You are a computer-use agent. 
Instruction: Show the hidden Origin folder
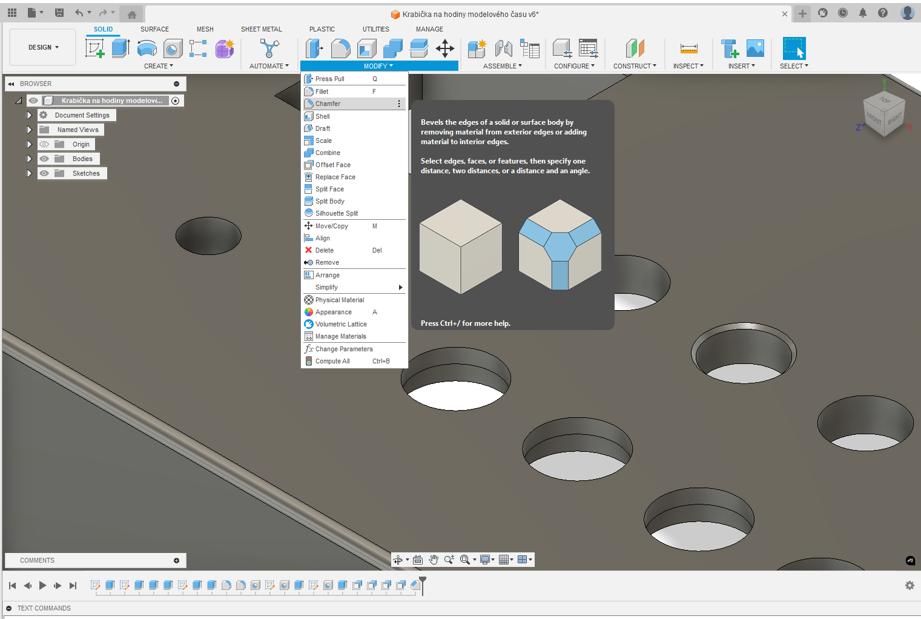click(x=44, y=144)
